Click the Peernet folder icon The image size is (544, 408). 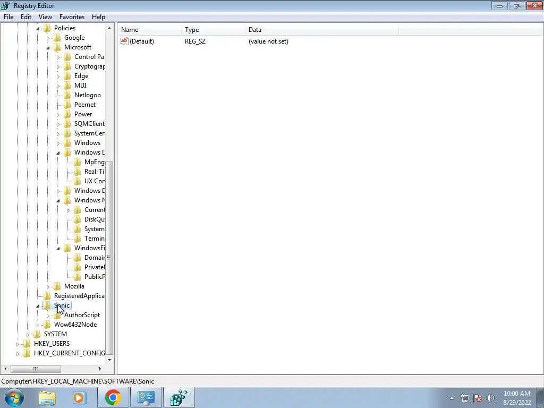tap(67, 105)
